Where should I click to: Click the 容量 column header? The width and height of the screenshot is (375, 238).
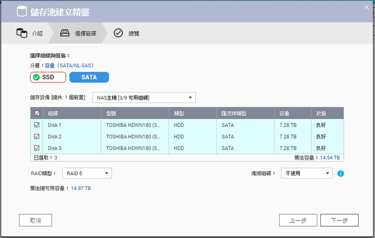pos(284,113)
